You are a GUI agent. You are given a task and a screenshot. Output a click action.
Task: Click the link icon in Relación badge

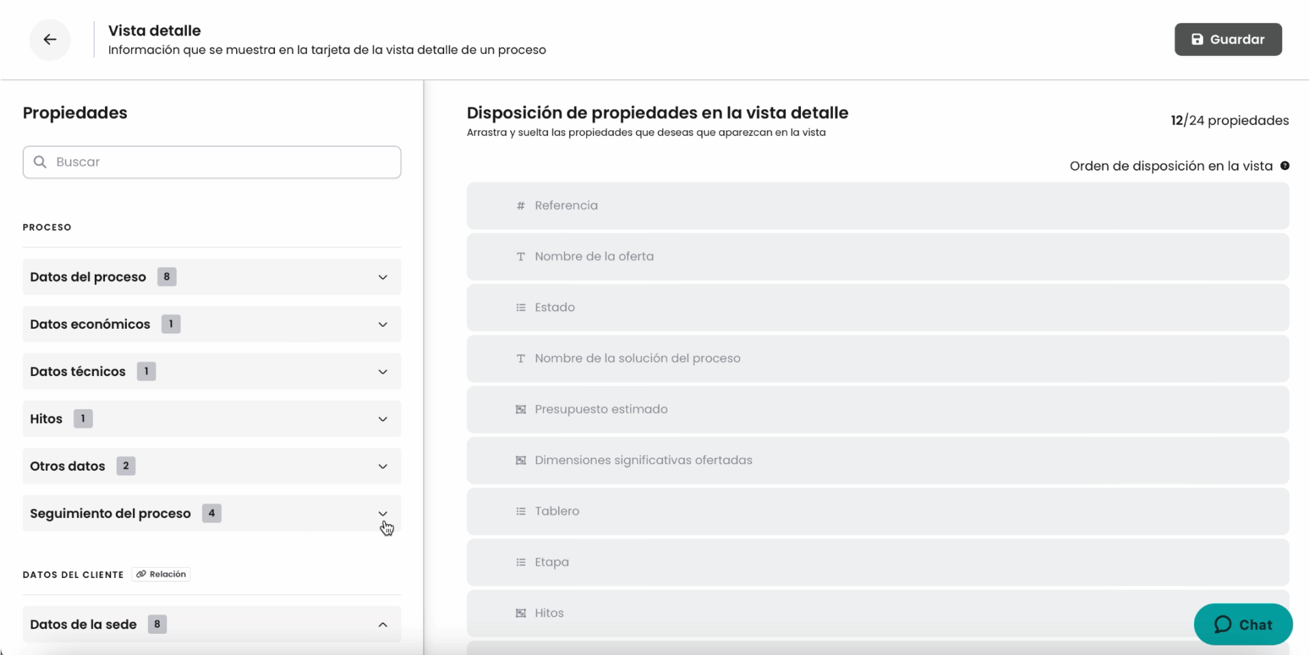tap(141, 574)
